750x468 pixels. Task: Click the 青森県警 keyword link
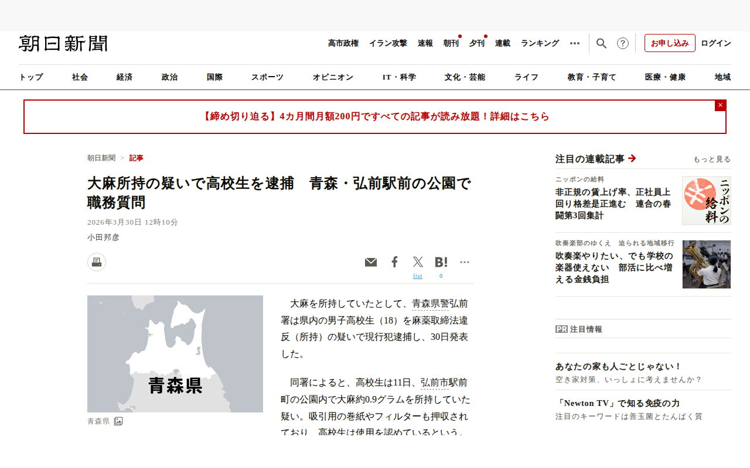(x=431, y=304)
